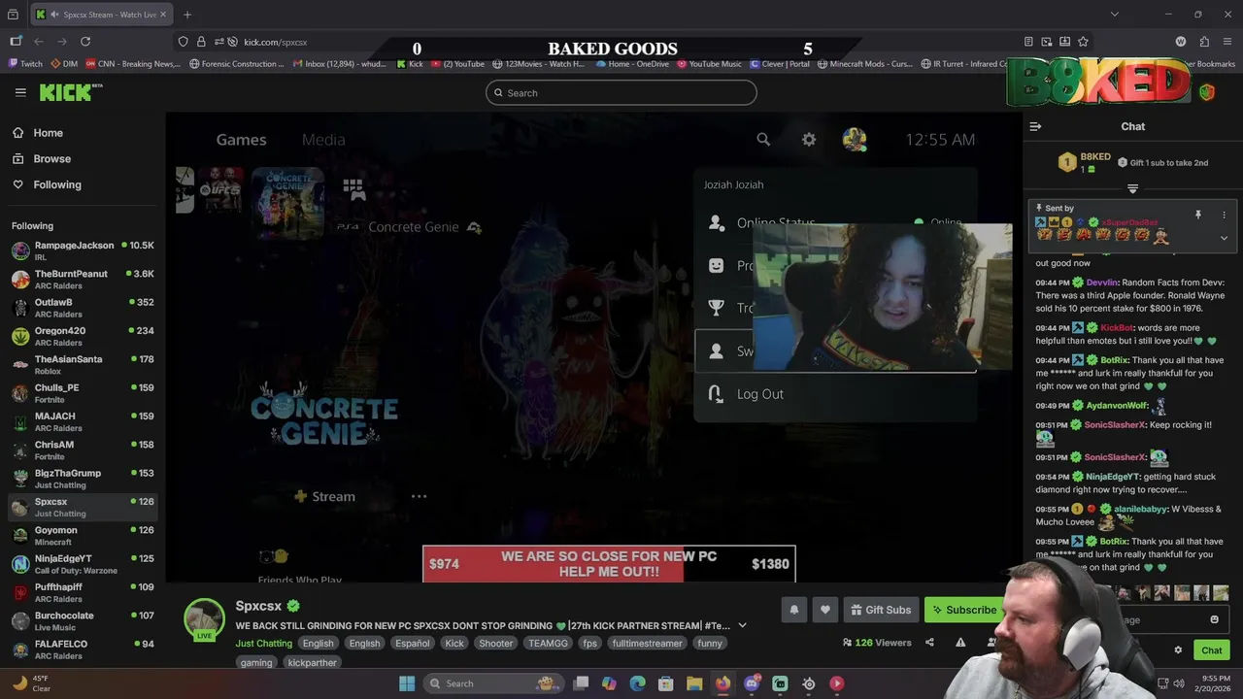The height and width of the screenshot is (699, 1243).
Task: Open RampageJackson channel in Following list
Action: point(83,250)
